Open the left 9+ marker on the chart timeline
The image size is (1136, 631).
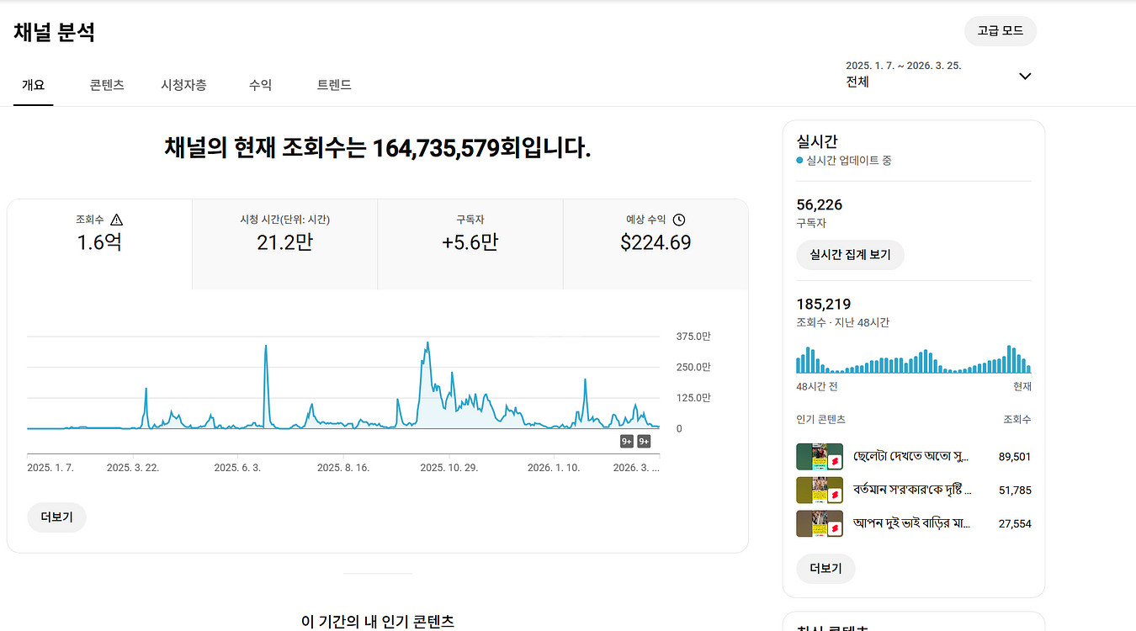pyautogui.click(x=627, y=442)
